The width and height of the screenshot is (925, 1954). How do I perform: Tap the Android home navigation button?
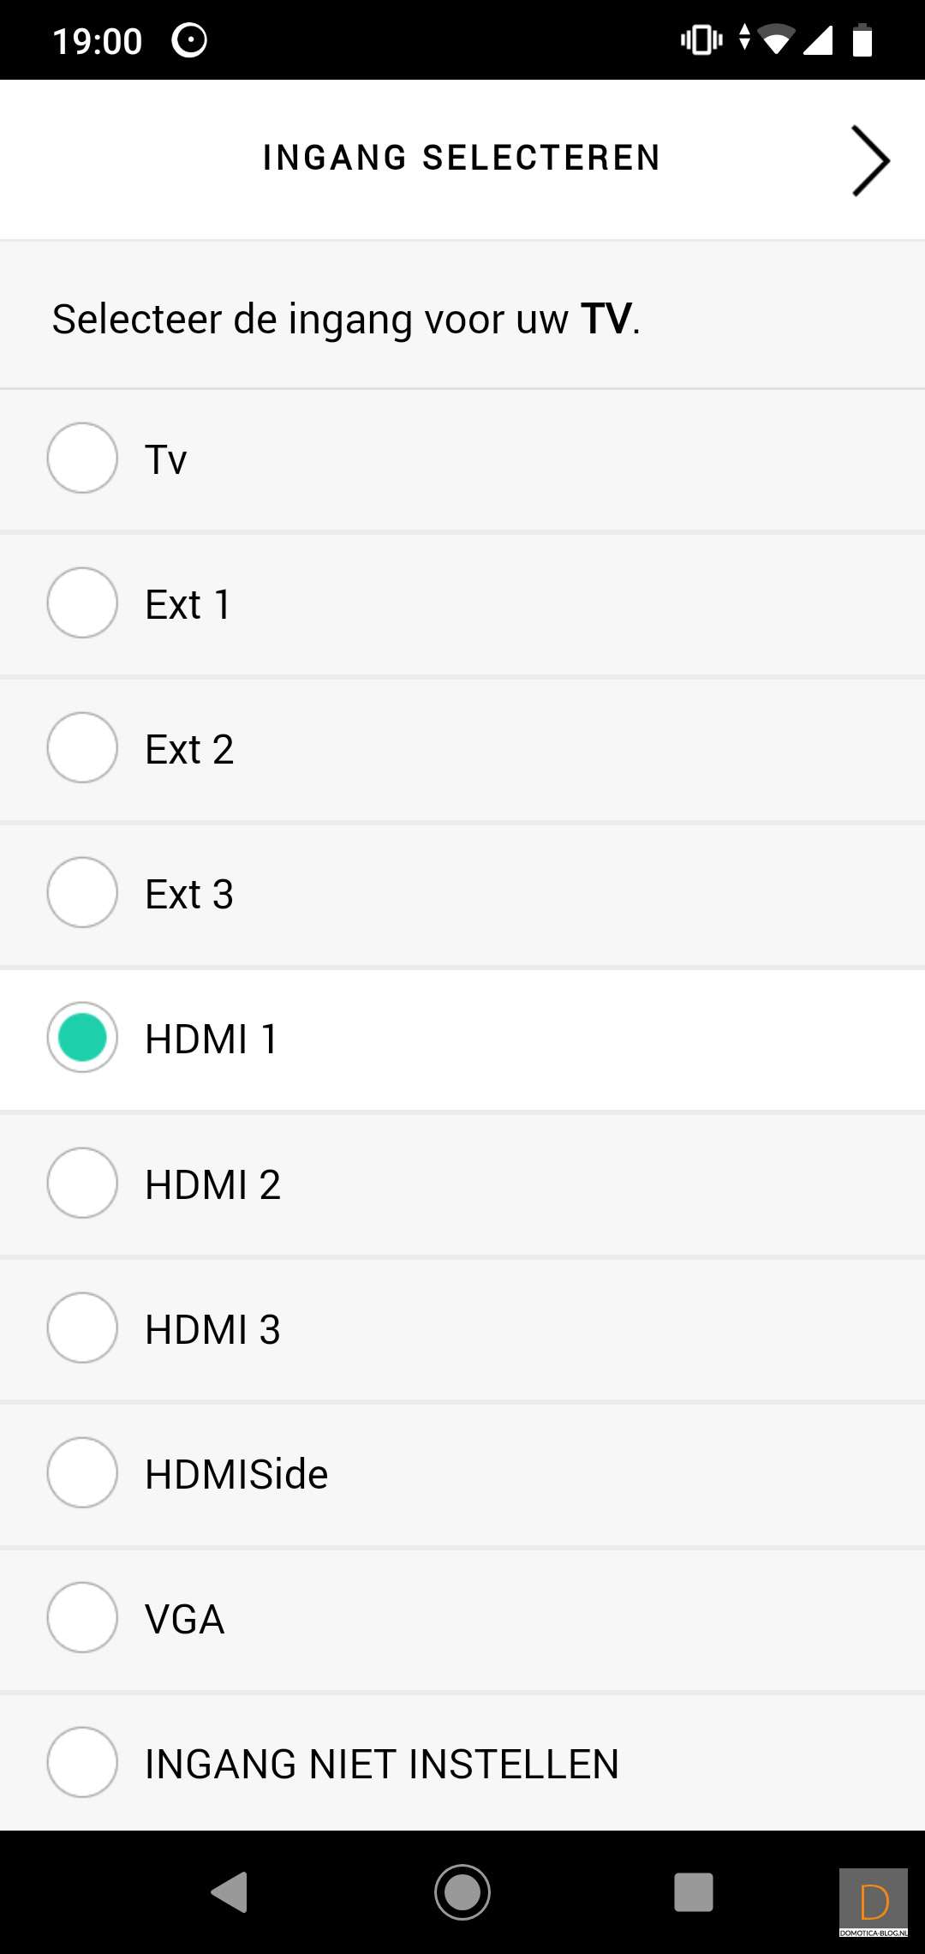[x=462, y=1892]
